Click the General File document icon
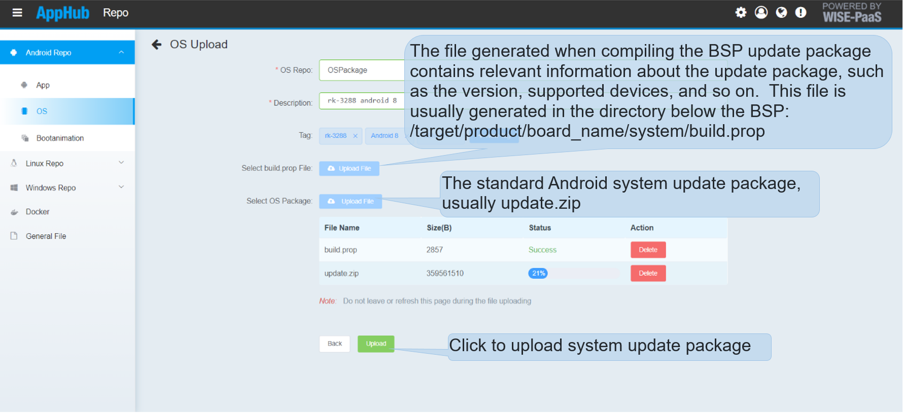 pyautogui.click(x=14, y=236)
